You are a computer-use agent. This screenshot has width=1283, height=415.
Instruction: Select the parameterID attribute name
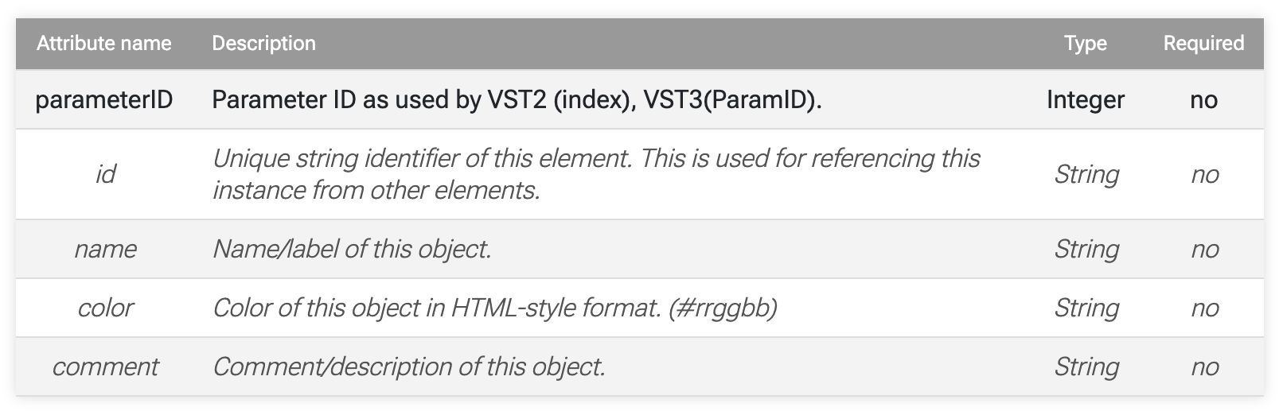pos(104,99)
